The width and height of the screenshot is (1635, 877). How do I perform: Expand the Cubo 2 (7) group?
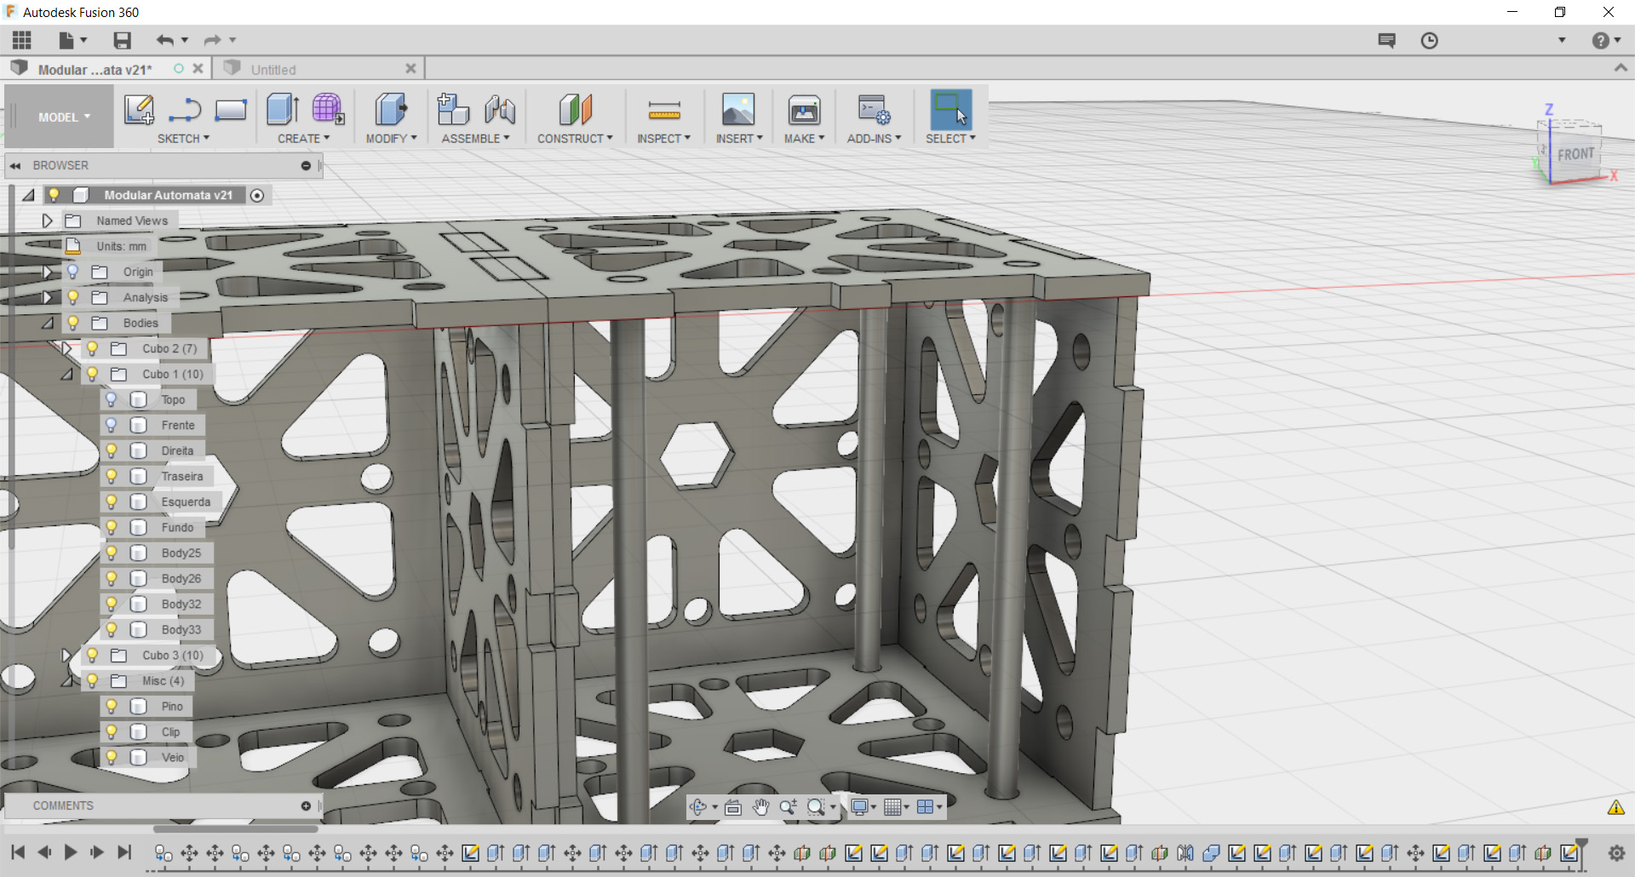(x=66, y=348)
